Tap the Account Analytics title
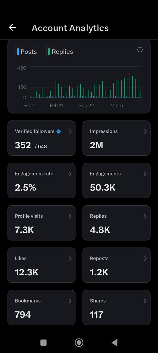The width and height of the screenshot is (158, 353). 70,28
